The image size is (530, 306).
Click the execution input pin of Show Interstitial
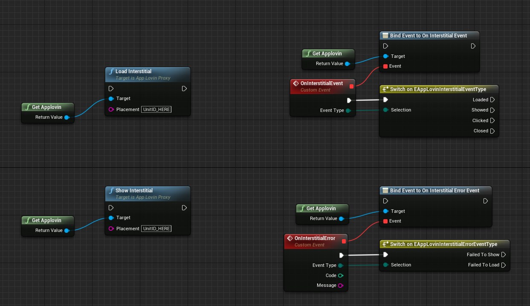pyautogui.click(x=111, y=208)
